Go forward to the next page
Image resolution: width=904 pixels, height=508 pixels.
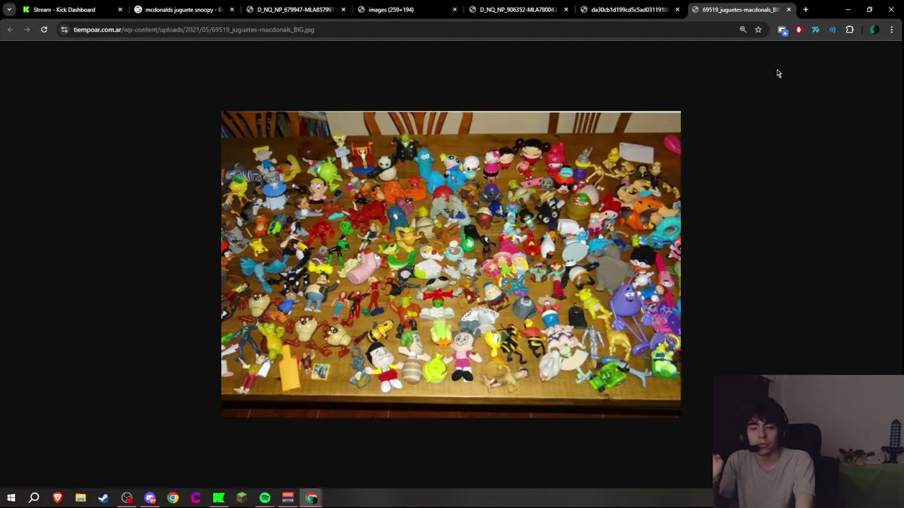[x=27, y=30]
